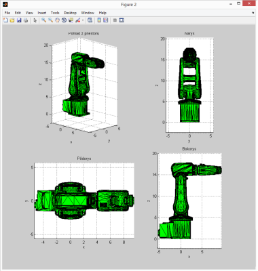Click the Link Plot icon

tap(90, 20)
